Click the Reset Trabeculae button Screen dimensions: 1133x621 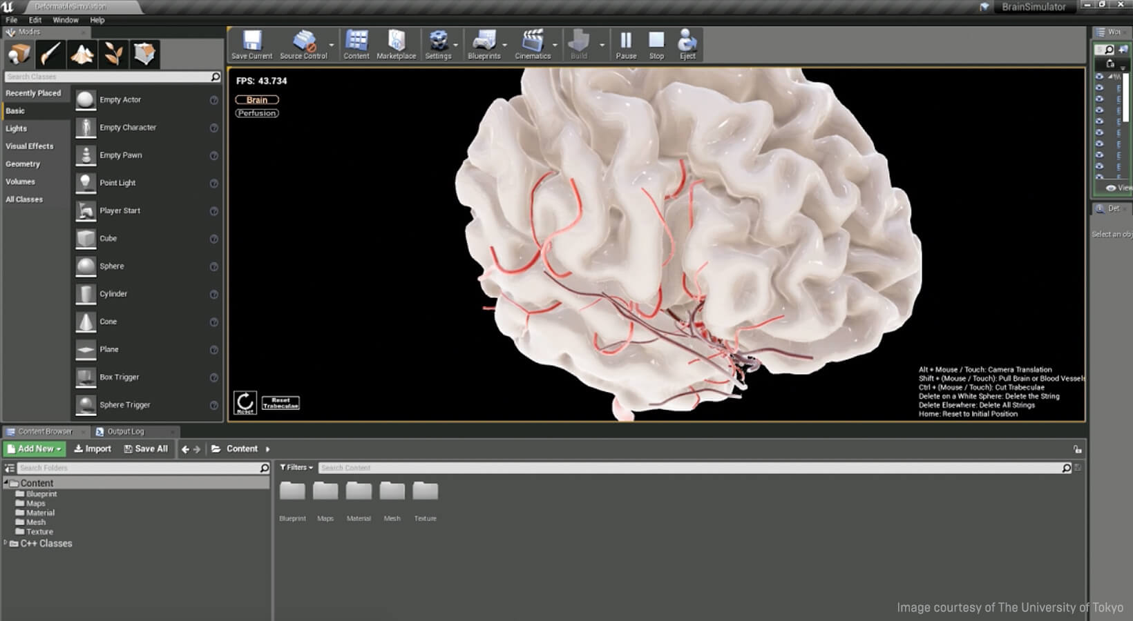(280, 402)
